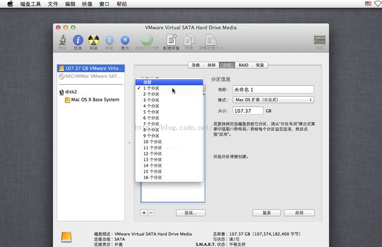Open the Help (帮助) menu

(x=122, y=4)
